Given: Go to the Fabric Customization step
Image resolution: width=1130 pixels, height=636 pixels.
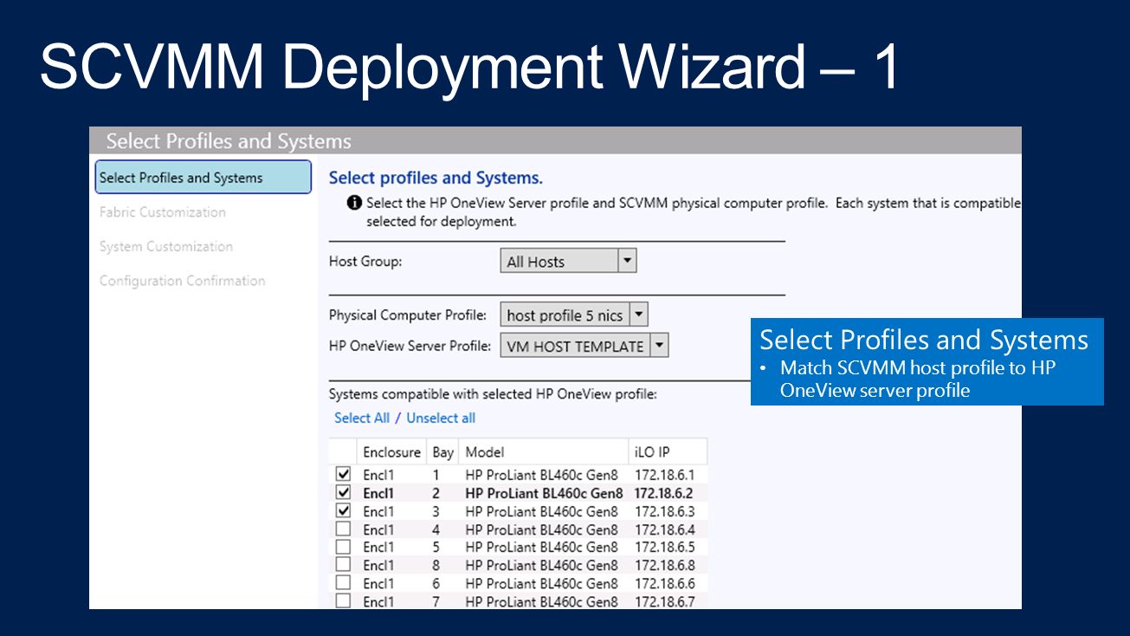Looking at the screenshot, I should [163, 212].
